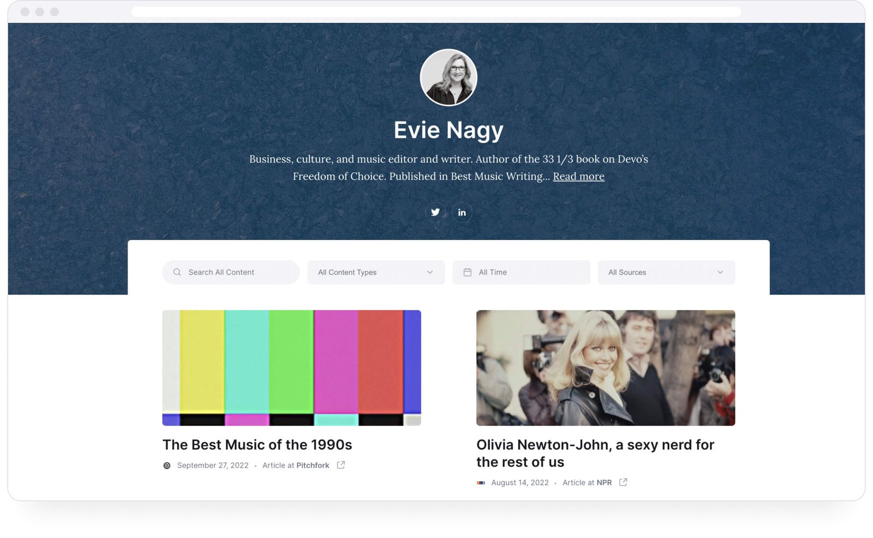The width and height of the screenshot is (873, 538).
Task: Follow the NPR source link
Action: click(604, 482)
